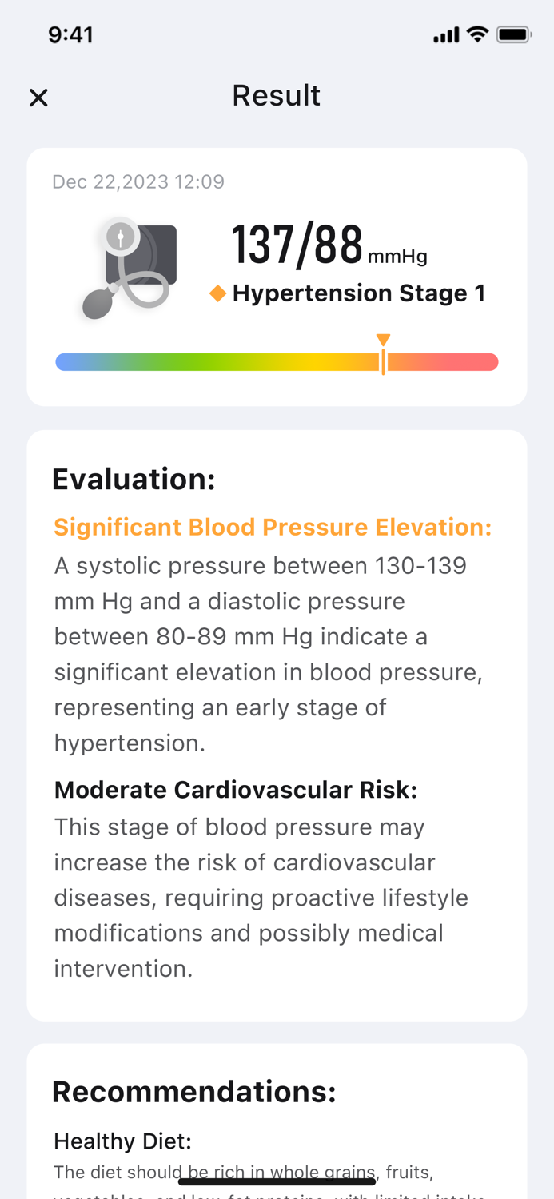Select the orange marker above the gradient bar

(384, 339)
